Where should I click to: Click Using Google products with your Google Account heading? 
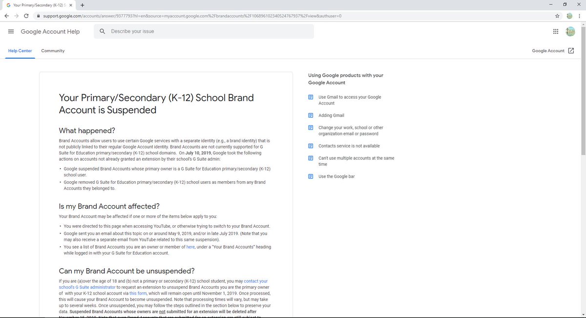click(x=346, y=79)
